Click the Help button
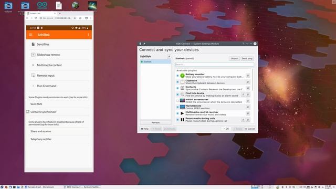The height and width of the screenshot is (189, 336). [145, 129]
